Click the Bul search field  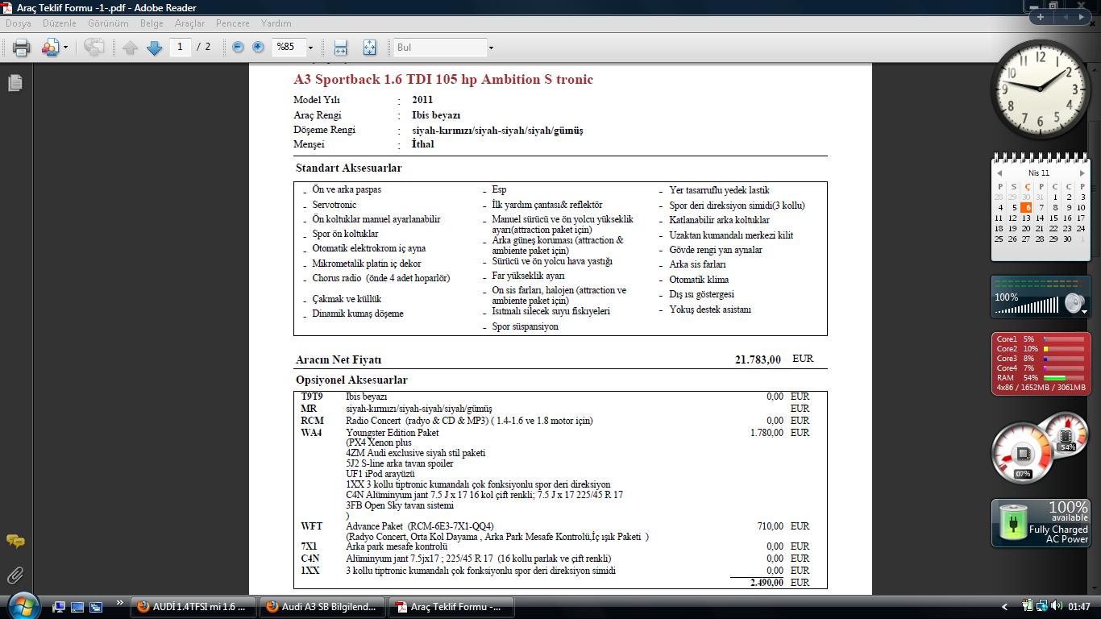pyautogui.click(x=439, y=48)
